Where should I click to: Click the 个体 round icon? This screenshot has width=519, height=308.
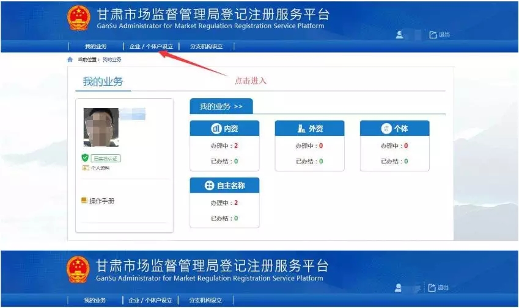tap(386, 129)
